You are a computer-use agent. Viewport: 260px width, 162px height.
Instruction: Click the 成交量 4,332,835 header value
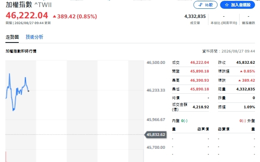(x=195, y=16)
